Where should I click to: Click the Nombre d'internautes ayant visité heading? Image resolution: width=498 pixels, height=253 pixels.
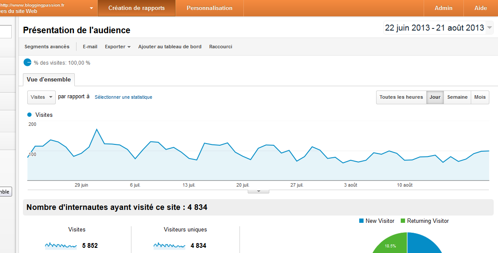point(117,207)
